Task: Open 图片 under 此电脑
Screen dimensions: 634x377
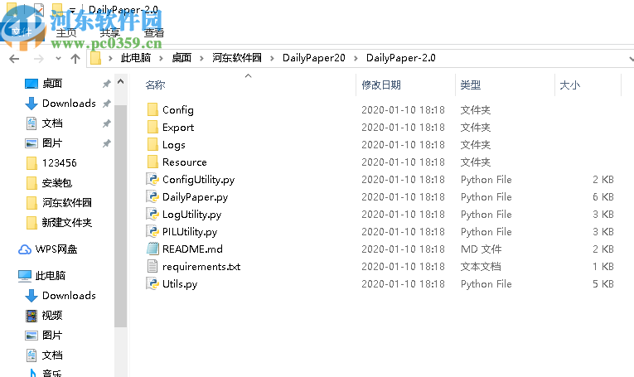Action: [44, 335]
